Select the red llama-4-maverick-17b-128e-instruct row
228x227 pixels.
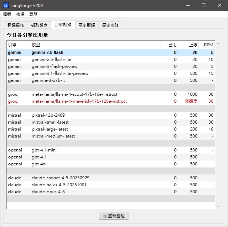pos(111,101)
